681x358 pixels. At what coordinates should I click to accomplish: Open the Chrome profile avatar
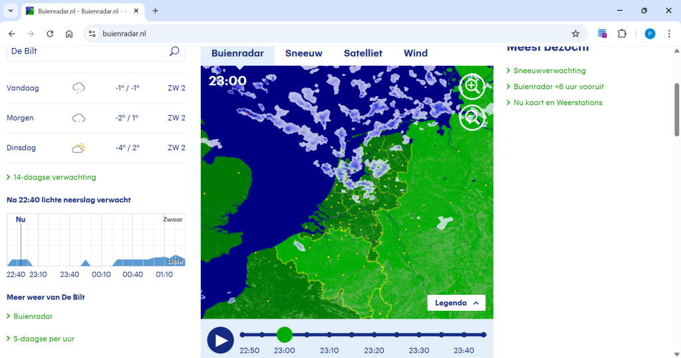650,33
